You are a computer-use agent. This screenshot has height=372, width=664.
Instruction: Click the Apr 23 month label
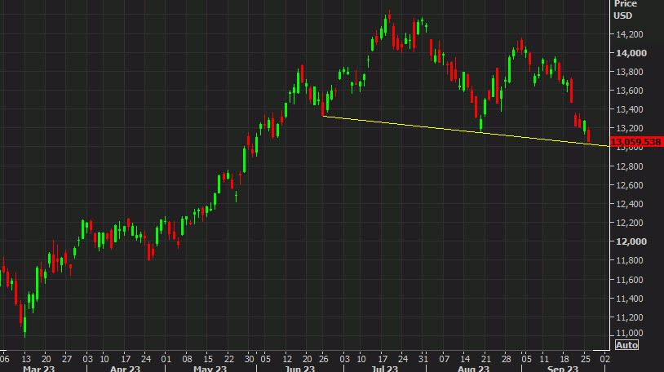pos(125,369)
